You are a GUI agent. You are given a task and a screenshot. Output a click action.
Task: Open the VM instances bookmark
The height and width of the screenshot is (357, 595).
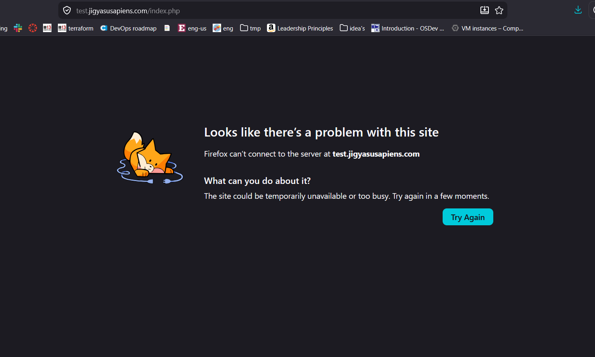click(x=487, y=28)
